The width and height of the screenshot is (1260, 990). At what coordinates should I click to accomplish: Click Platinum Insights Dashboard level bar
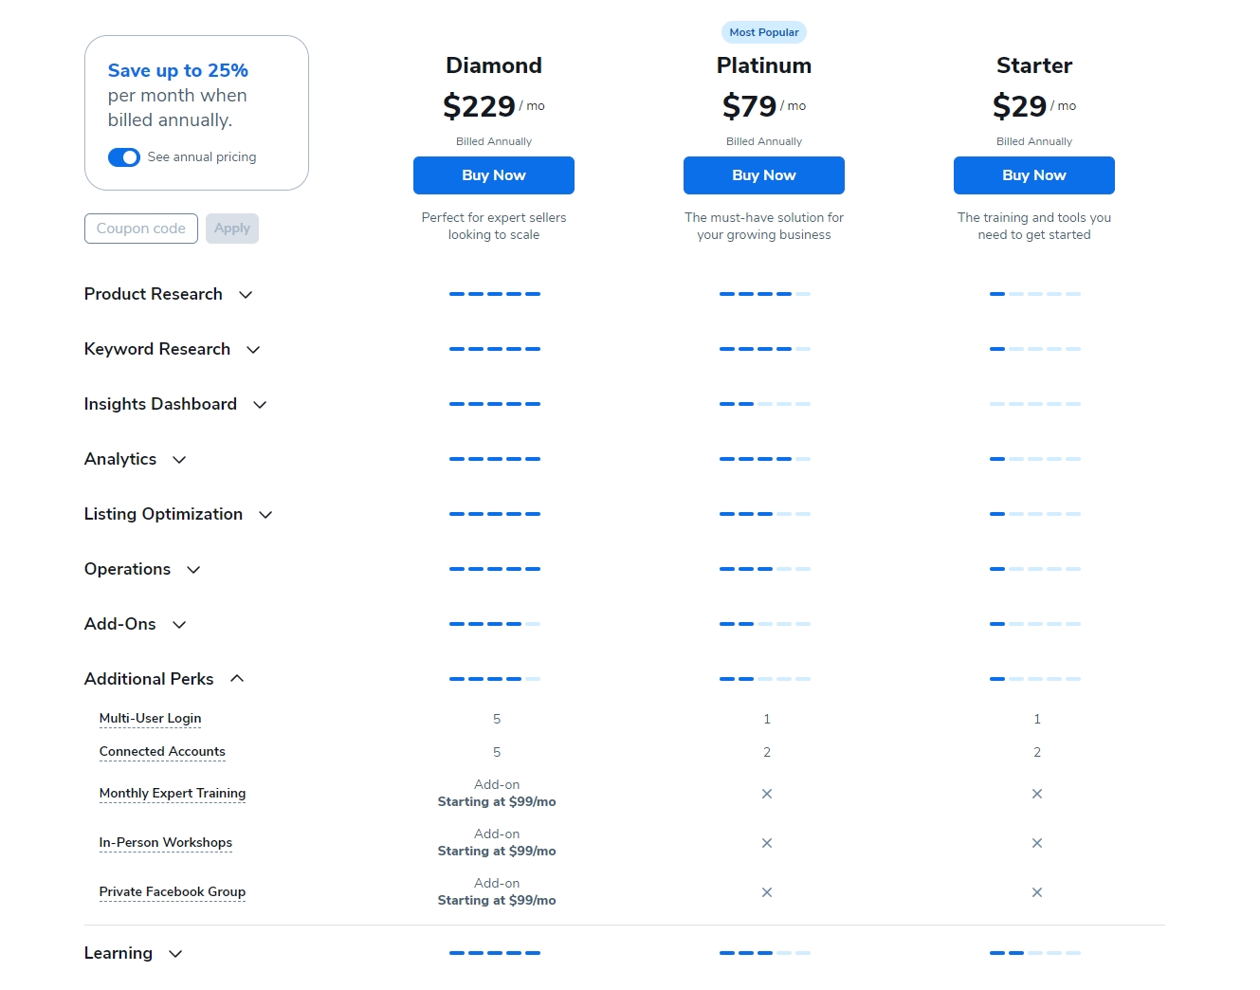click(765, 404)
